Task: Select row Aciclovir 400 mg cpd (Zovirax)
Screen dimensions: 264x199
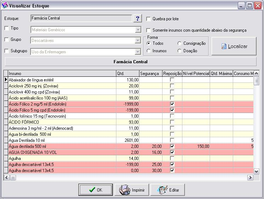Action: pos(131,92)
